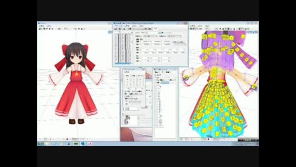Click the Move button in object dialog
Screen dimensions: 296x167
tap(127, 76)
